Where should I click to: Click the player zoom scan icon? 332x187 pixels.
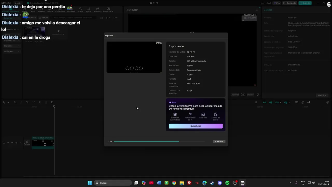pyautogui.click(x=243, y=95)
